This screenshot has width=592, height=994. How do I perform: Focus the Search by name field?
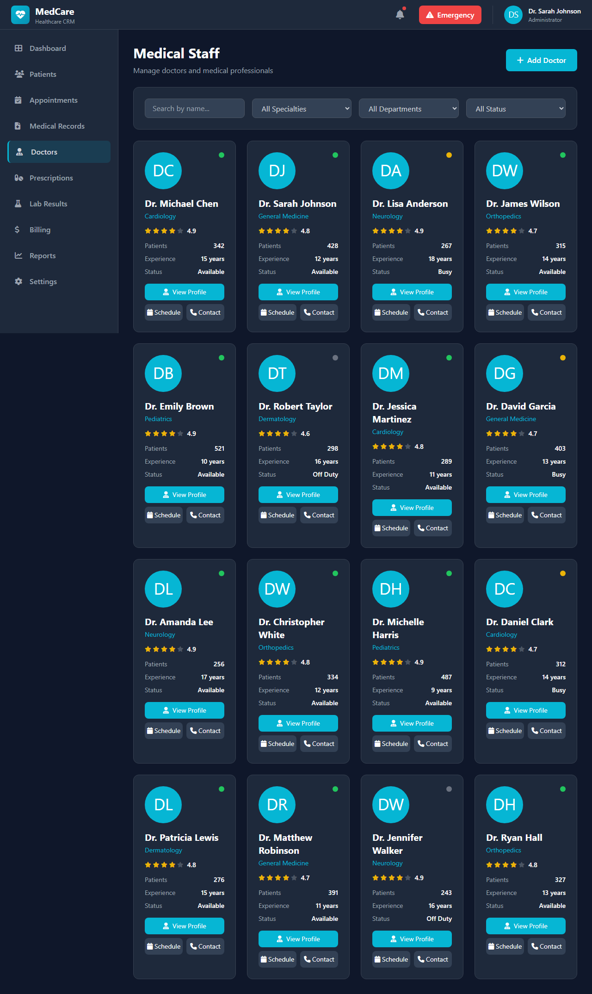tap(194, 109)
